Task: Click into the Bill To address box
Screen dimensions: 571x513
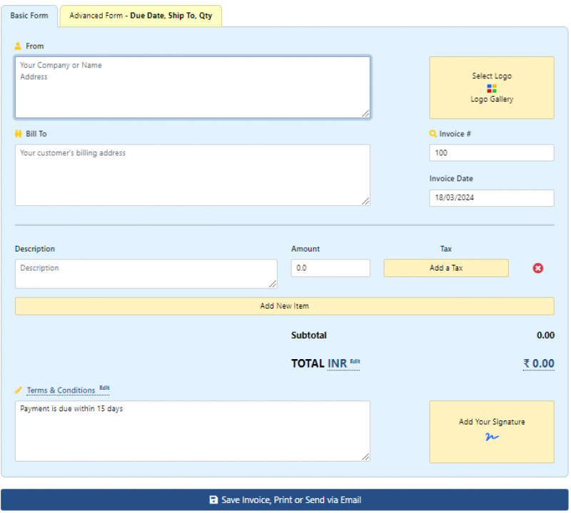Action: [x=192, y=175]
